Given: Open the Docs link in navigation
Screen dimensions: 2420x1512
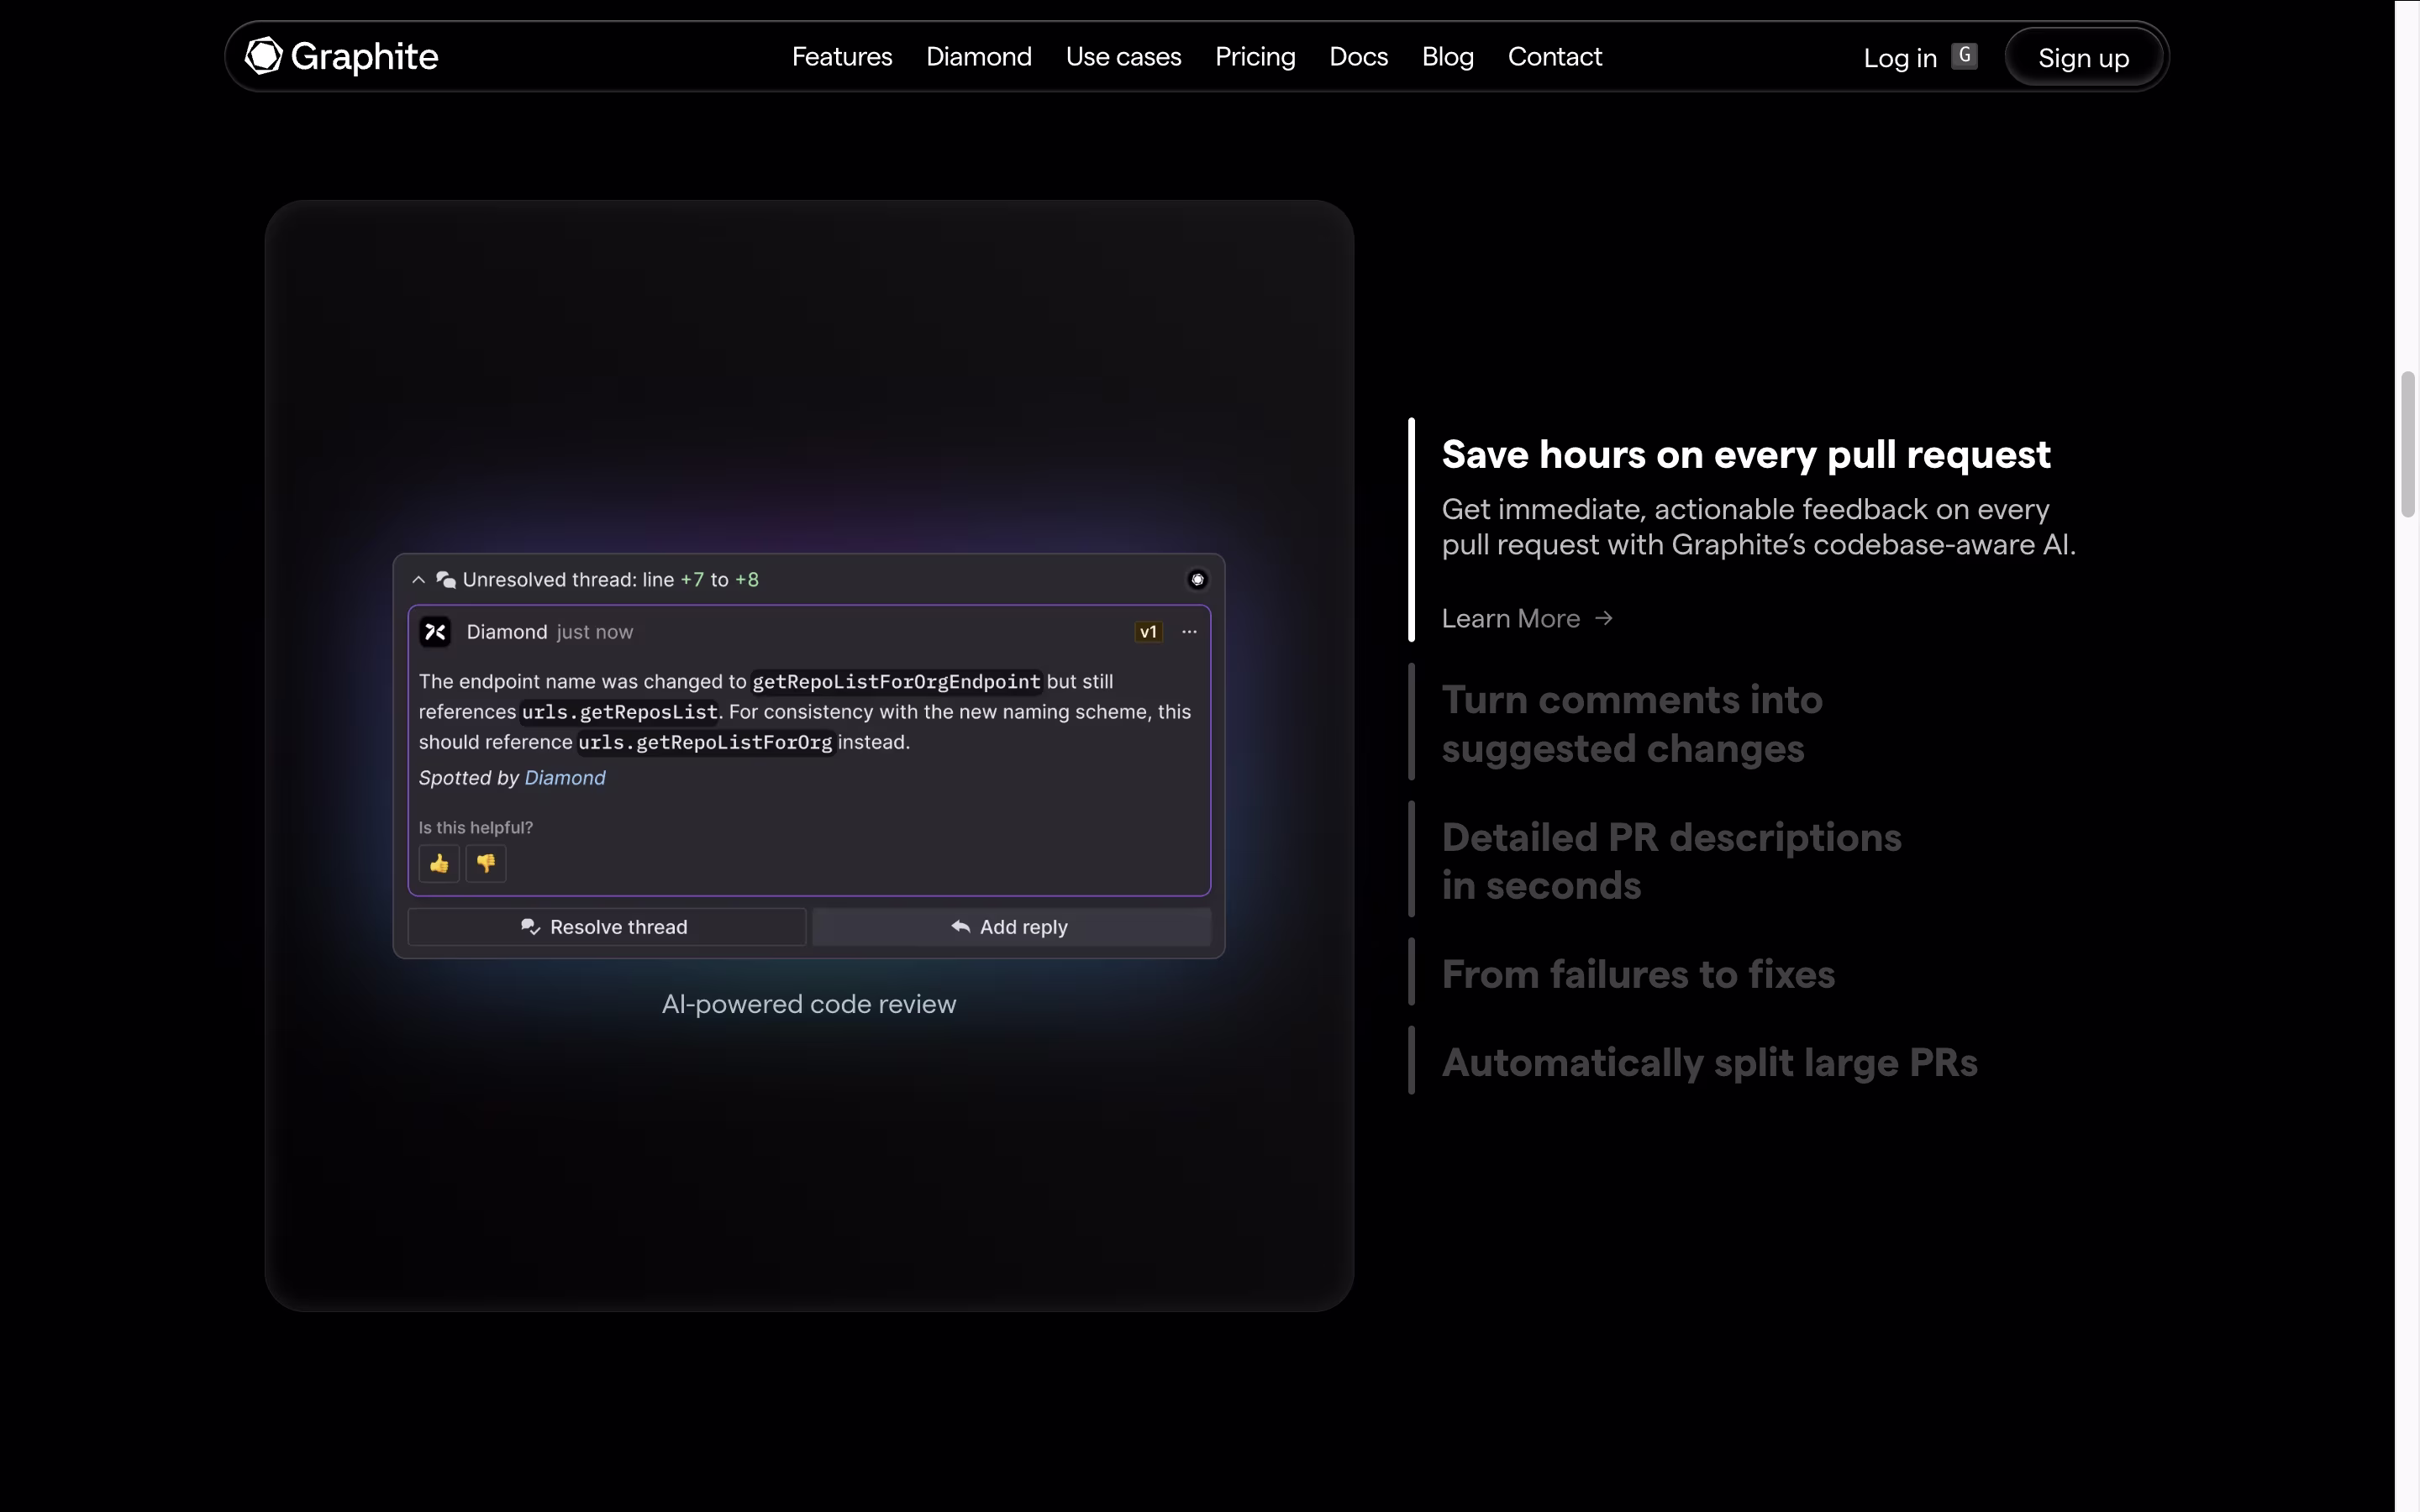Looking at the screenshot, I should pyautogui.click(x=1358, y=57).
